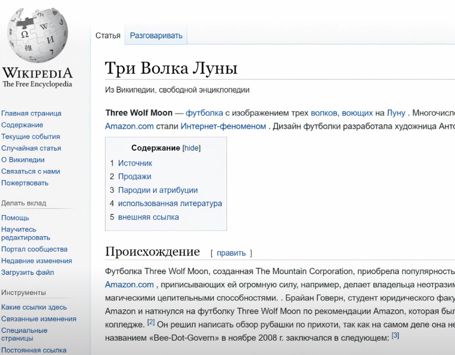Viewport: 455px width, 355px height.
Task: Open the Статья tab
Action: 107,35
